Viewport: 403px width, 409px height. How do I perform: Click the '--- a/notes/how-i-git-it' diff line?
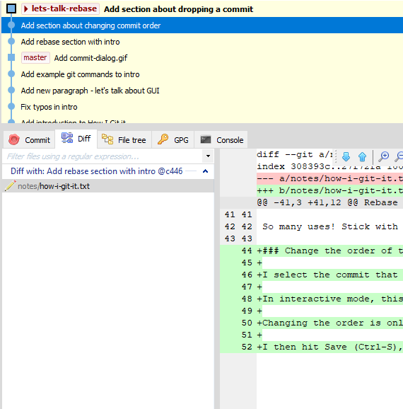(x=329, y=179)
